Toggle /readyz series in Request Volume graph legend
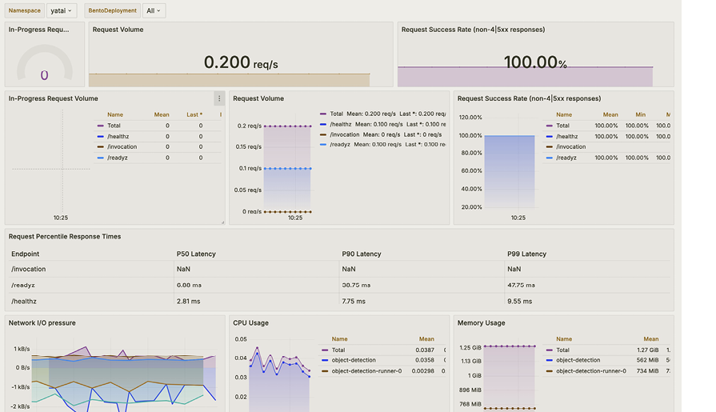Screen dimensions: 716x412 point(340,144)
